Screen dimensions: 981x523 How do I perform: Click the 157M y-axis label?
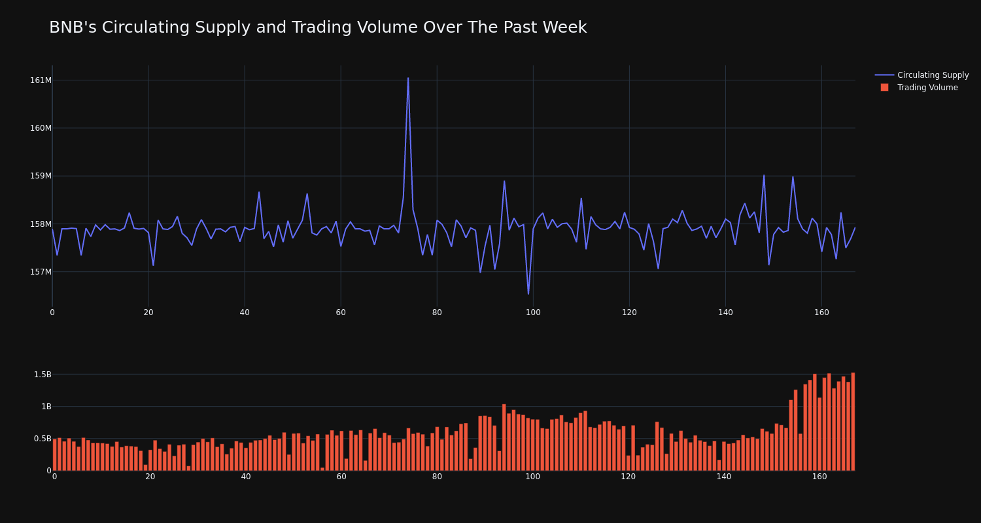(41, 272)
